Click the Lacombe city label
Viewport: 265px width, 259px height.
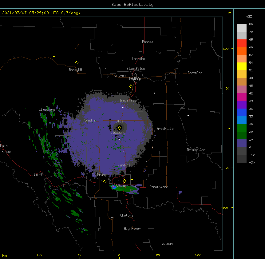click(x=138, y=59)
